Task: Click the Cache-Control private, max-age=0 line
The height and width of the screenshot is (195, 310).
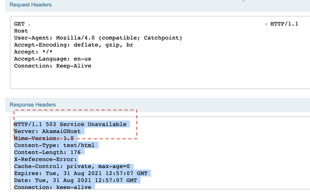Action: pyautogui.click(x=72, y=166)
